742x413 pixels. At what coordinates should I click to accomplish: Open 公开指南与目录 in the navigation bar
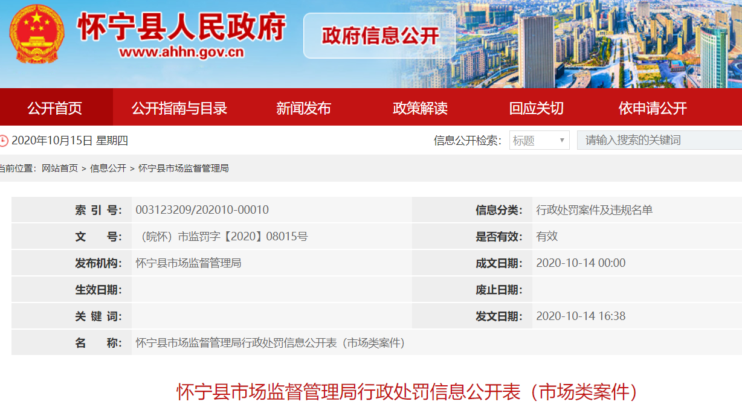click(x=179, y=108)
